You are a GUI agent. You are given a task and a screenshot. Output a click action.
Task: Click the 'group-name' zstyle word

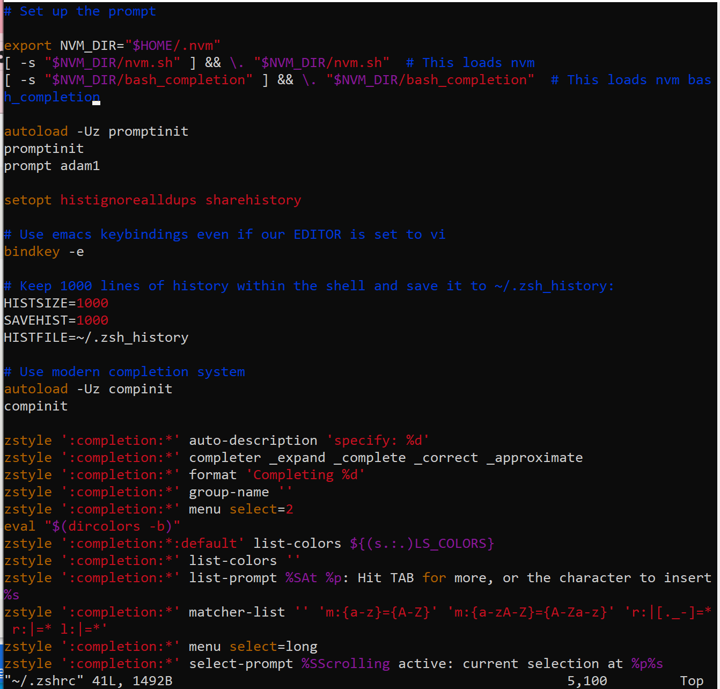tap(229, 492)
